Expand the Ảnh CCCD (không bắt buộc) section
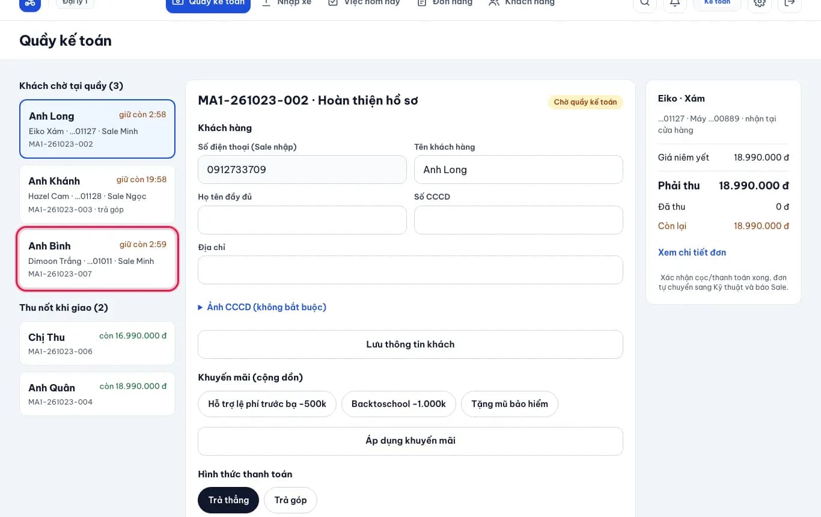This screenshot has height=517, width=821. click(x=262, y=307)
